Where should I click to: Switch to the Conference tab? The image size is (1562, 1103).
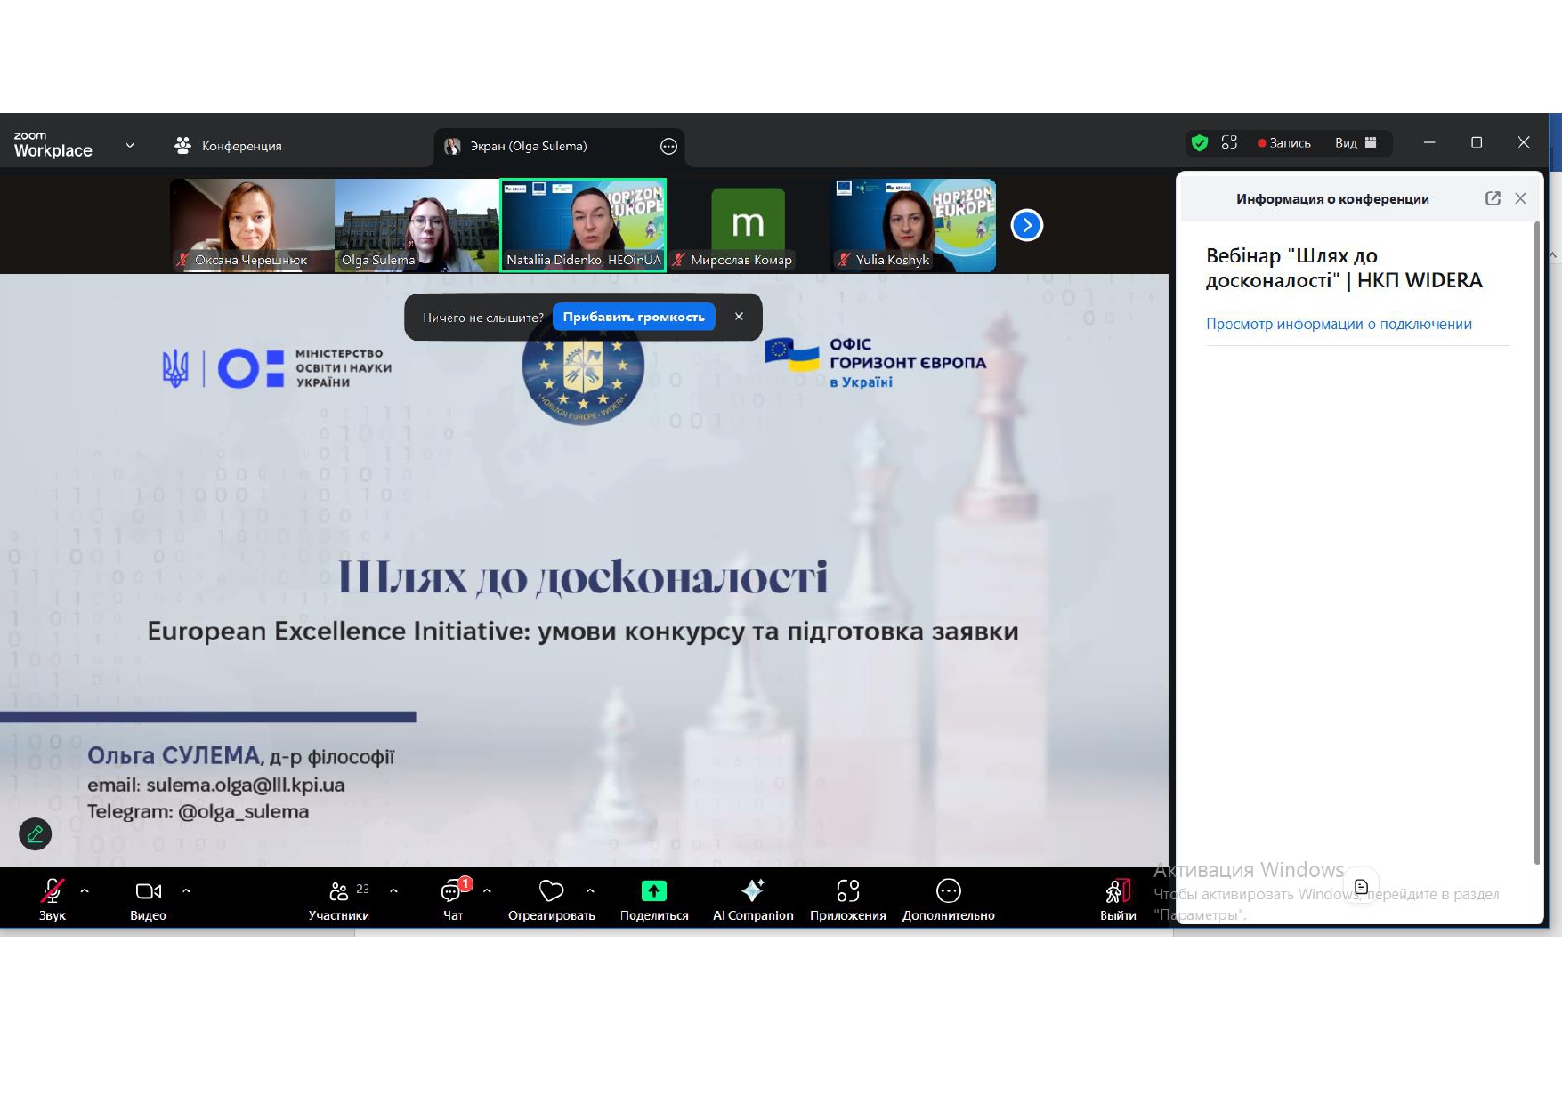pyautogui.click(x=228, y=146)
